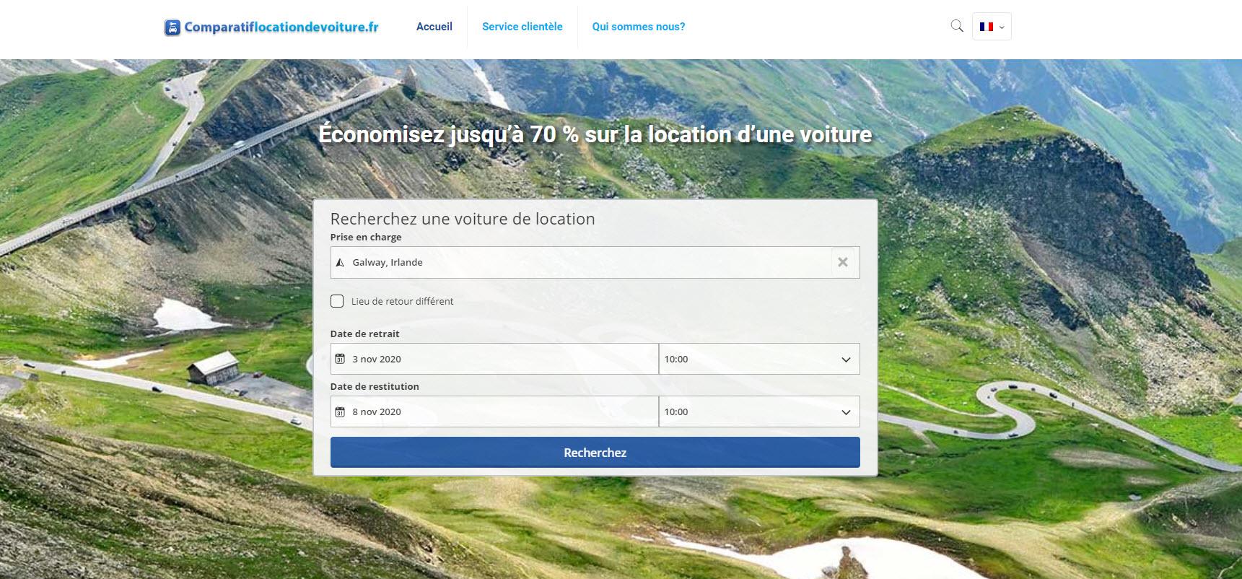
Task: Open the search magnifier icon
Action: click(957, 26)
